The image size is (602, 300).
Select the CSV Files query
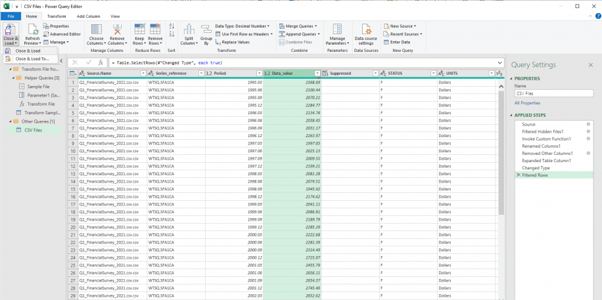(34, 130)
